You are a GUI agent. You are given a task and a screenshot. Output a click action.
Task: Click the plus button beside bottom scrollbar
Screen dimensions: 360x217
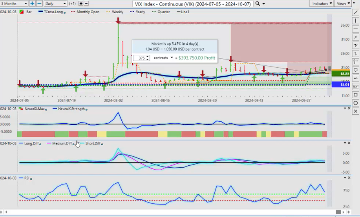(349, 212)
